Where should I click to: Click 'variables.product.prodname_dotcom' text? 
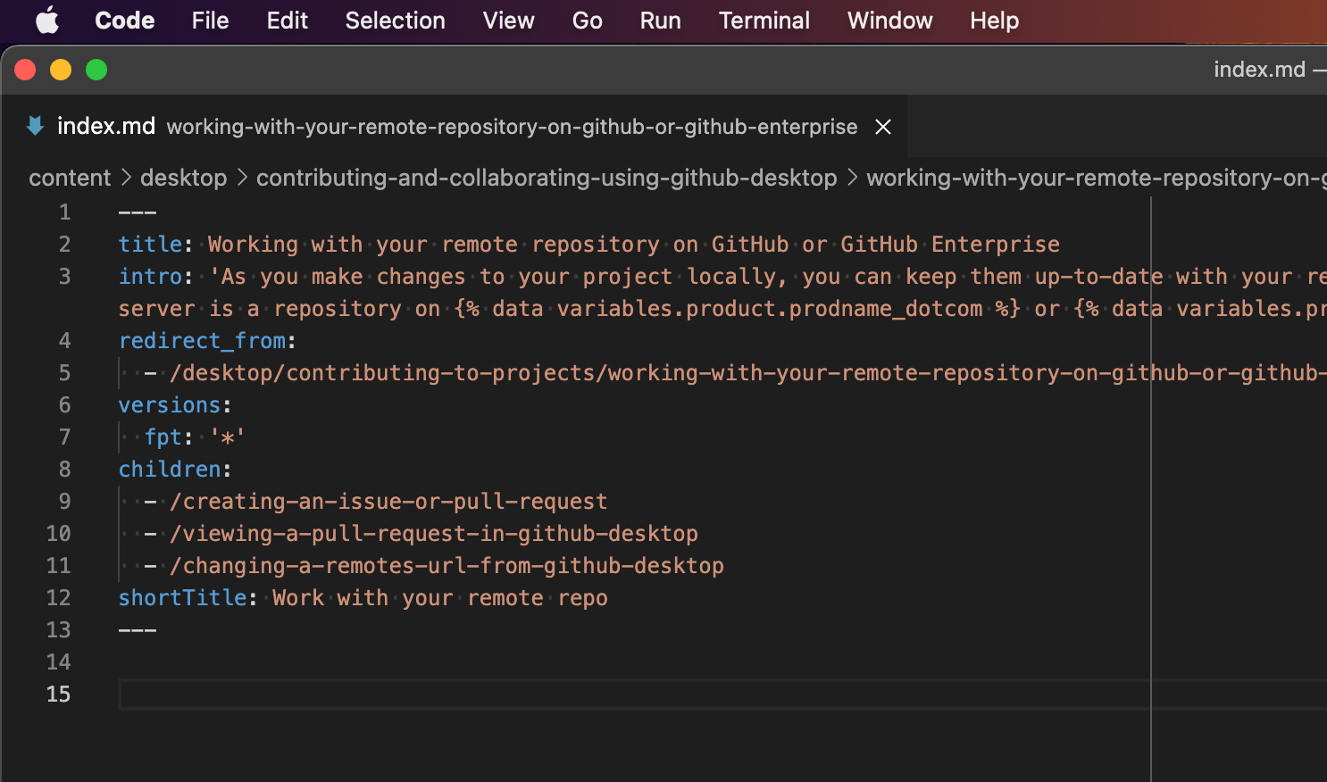click(770, 309)
